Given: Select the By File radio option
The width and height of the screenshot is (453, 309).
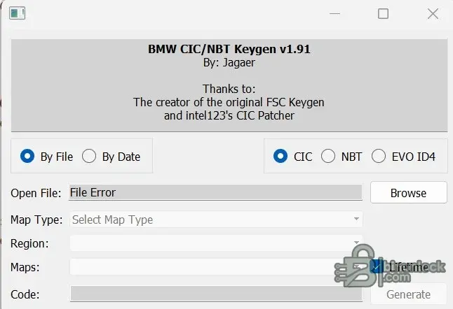Looking at the screenshot, I should (28, 157).
